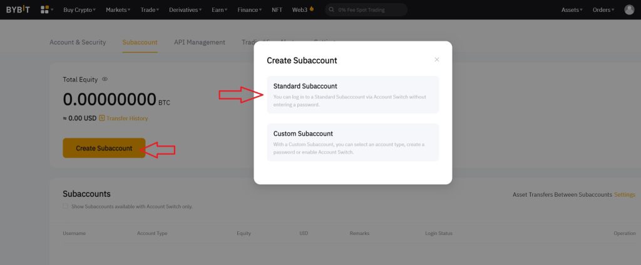Viewport: 641px width, 265px height.
Task: Check Show Subaccounts with Account Switch only
Action: coord(65,206)
